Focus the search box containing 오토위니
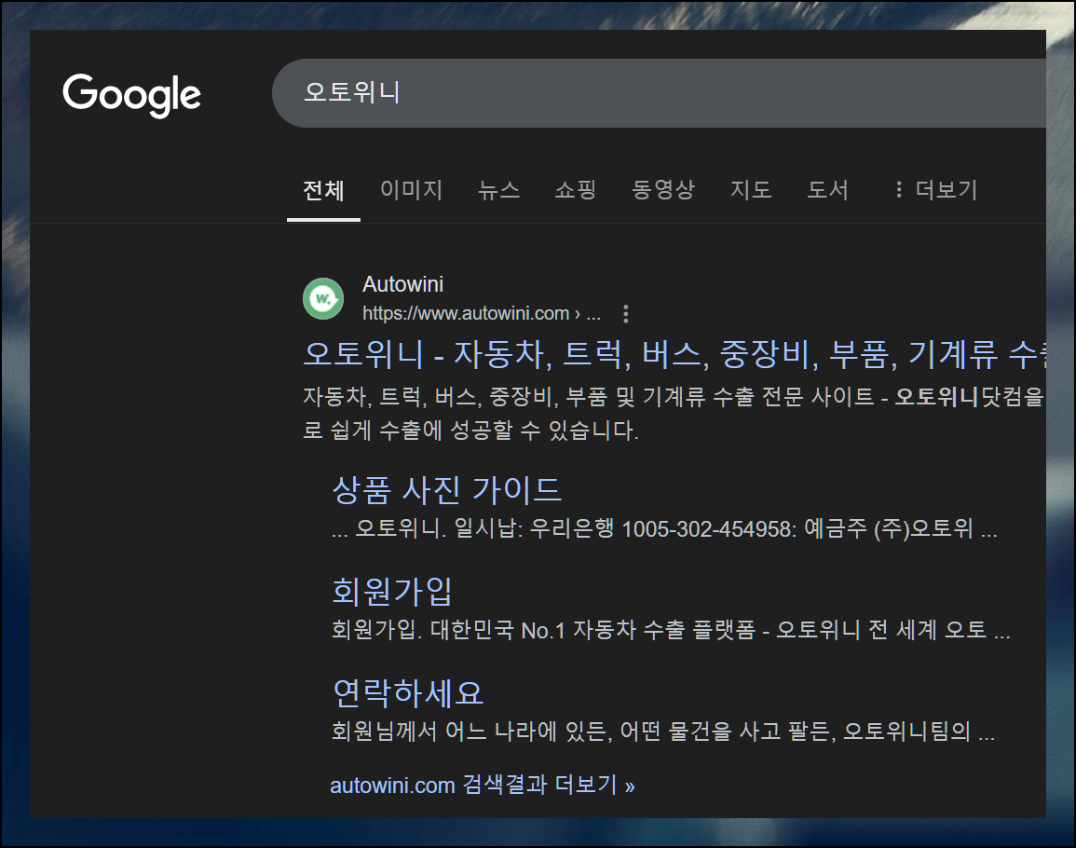The image size is (1076, 848). [x=659, y=92]
